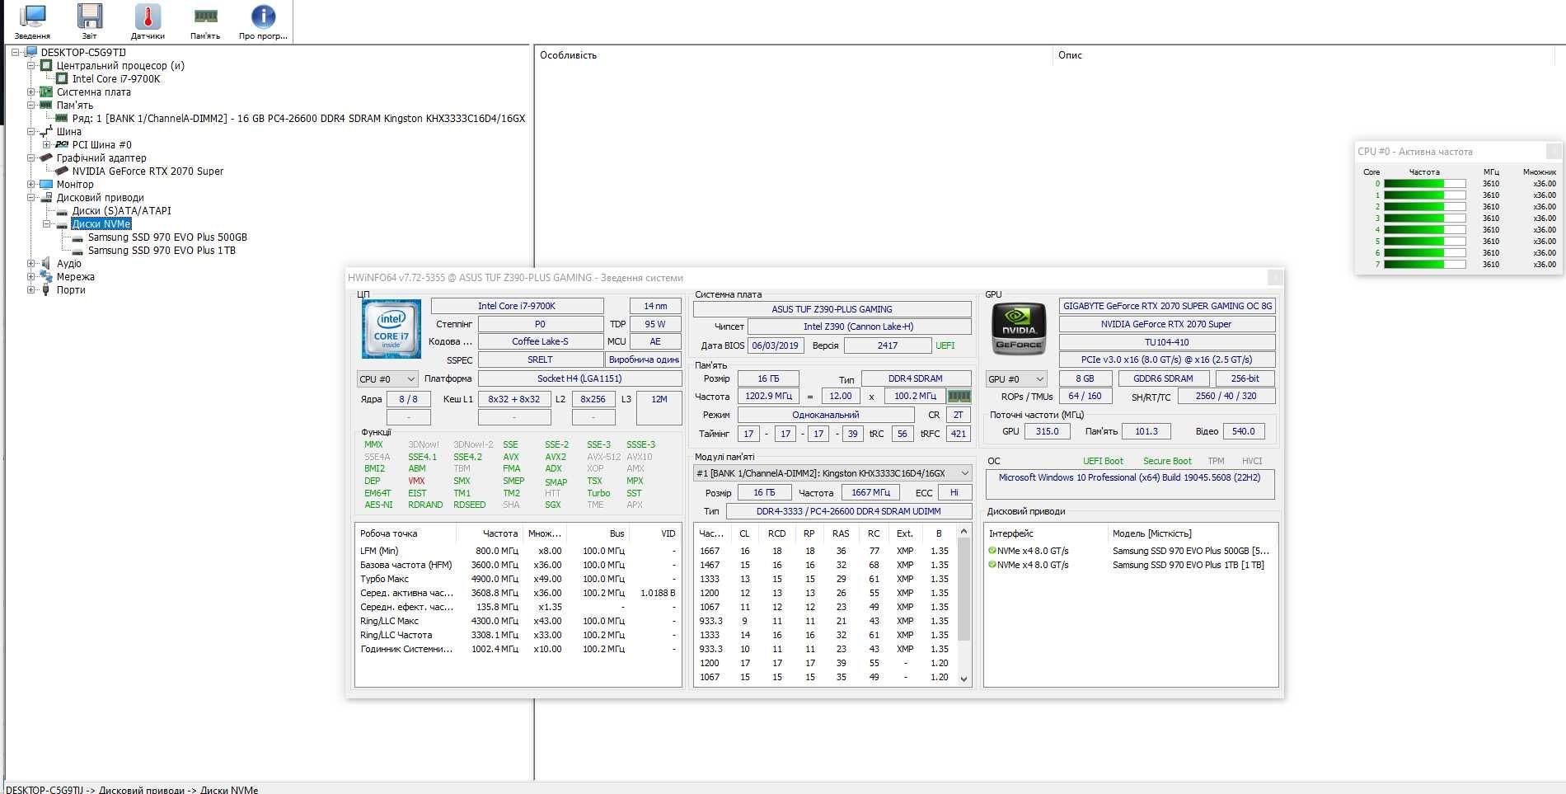
Task: Expand the Порти tree node
Action: click(30, 289)
